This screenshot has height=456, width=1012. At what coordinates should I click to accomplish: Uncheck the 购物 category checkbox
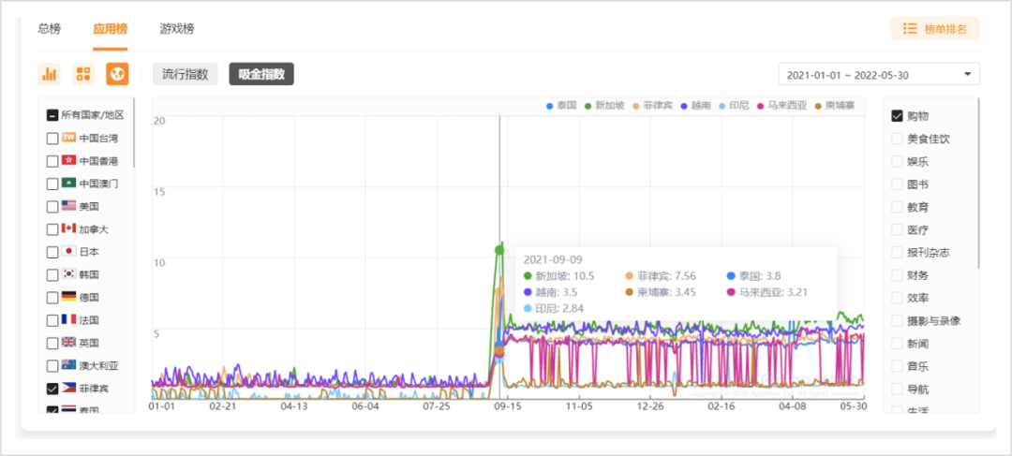pyautogui.click(x=897, y=116)
